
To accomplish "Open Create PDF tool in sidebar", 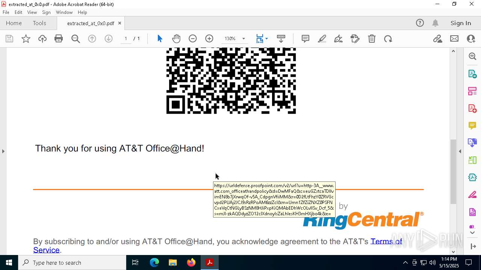I will (x=472, y=108).
